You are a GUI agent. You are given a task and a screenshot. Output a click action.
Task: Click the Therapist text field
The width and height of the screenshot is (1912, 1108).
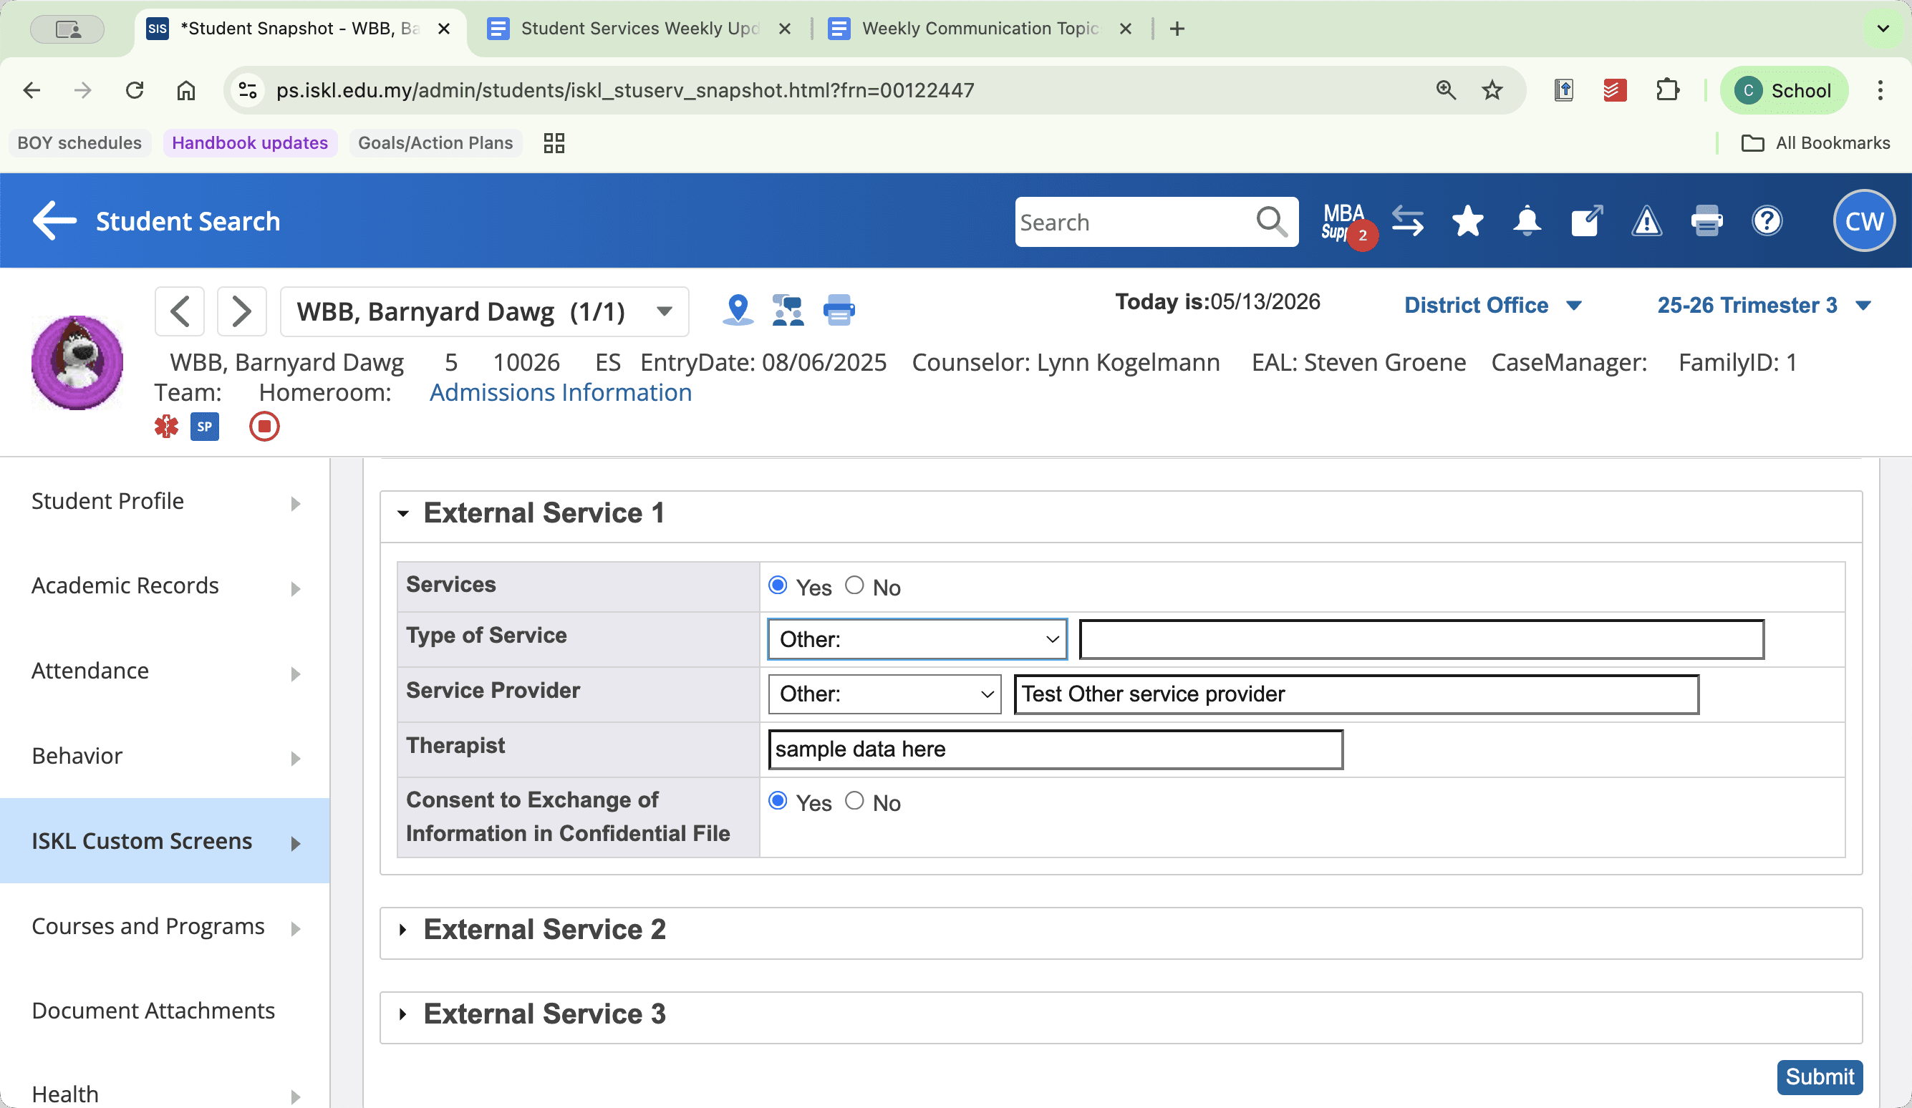[1056, 749]
